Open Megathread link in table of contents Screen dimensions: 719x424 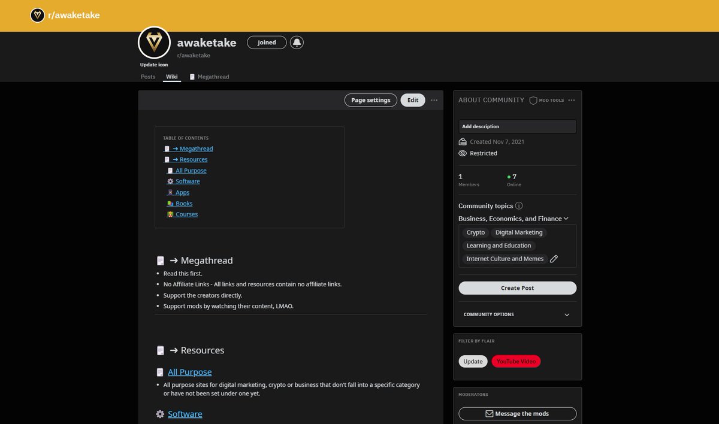click(x=188, y=149)
